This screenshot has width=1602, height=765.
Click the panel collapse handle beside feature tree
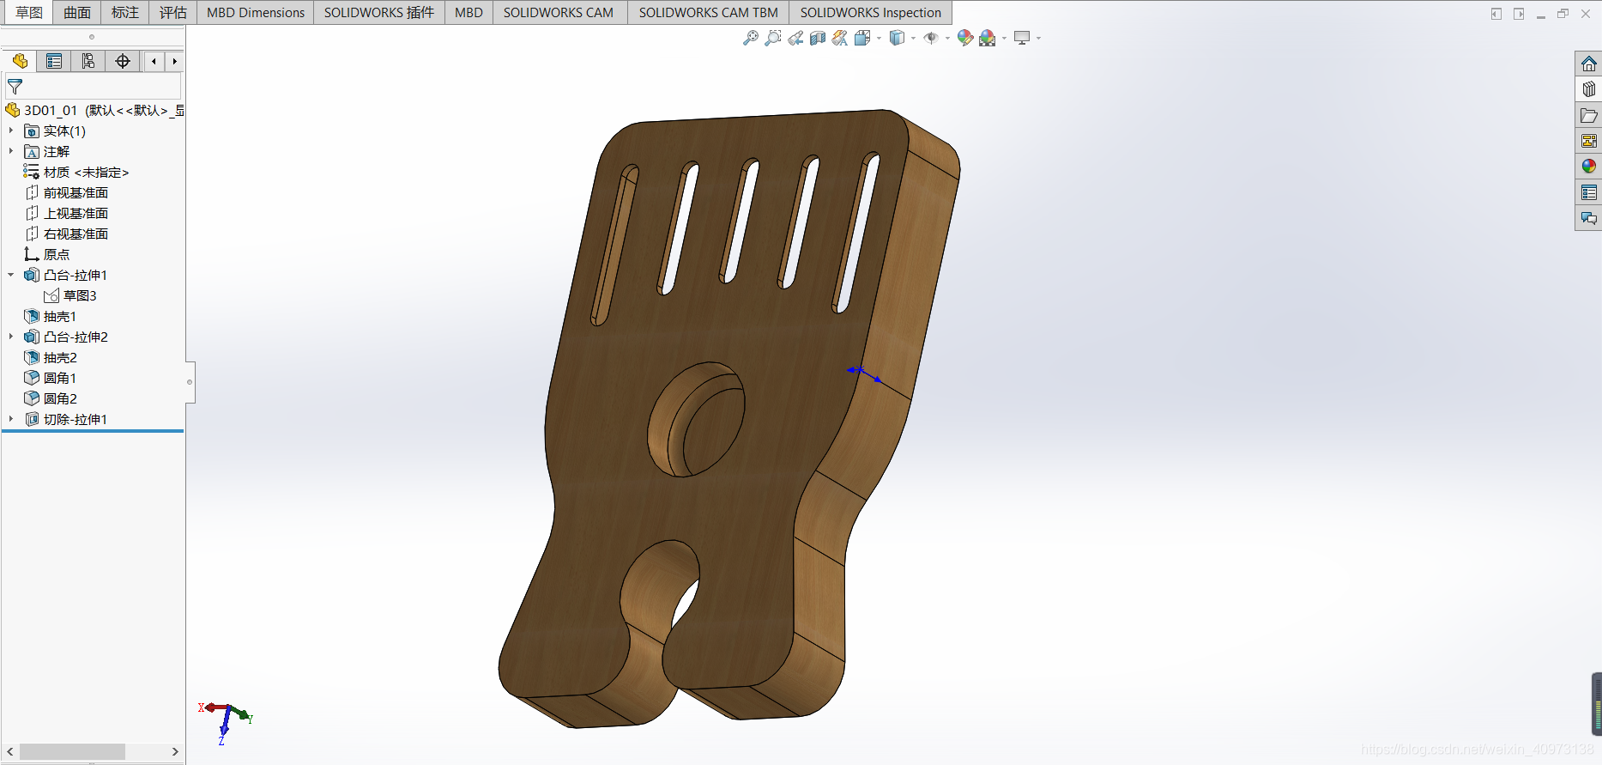(x=190, y=382)
